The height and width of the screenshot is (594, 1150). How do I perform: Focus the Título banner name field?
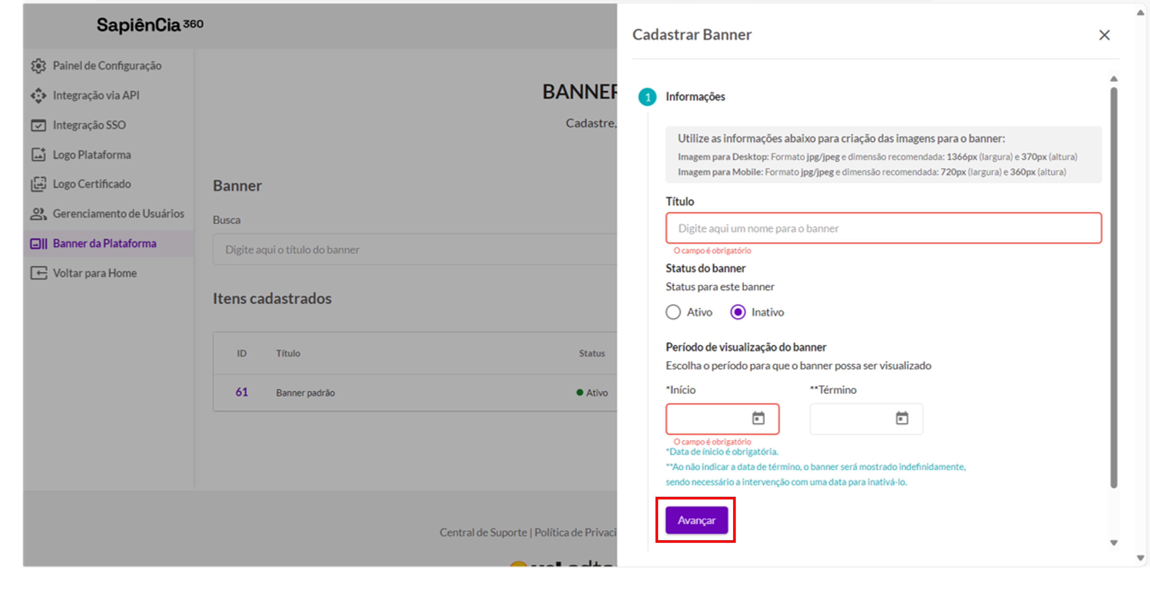click(883, 228)
